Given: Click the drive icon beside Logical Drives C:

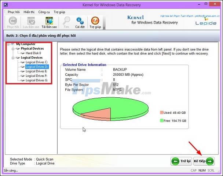Looking at the screenshot, I should click(22, 62).
